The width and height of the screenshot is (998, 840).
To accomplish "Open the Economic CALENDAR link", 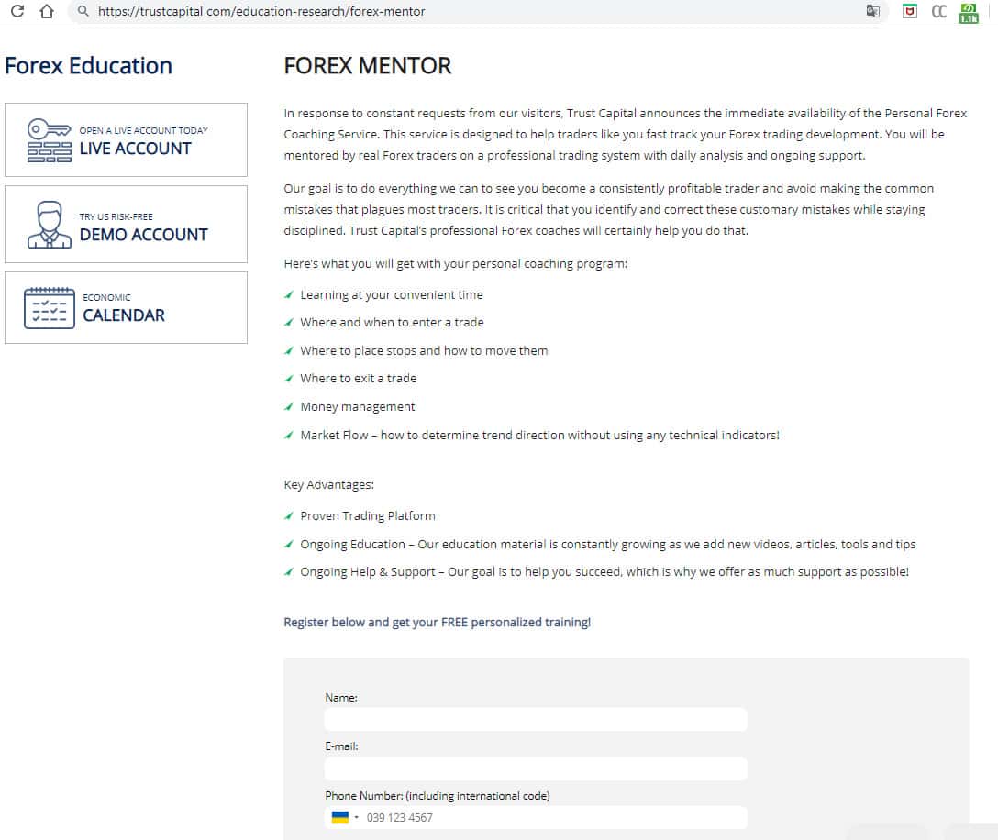I will (x=124, y=315).
